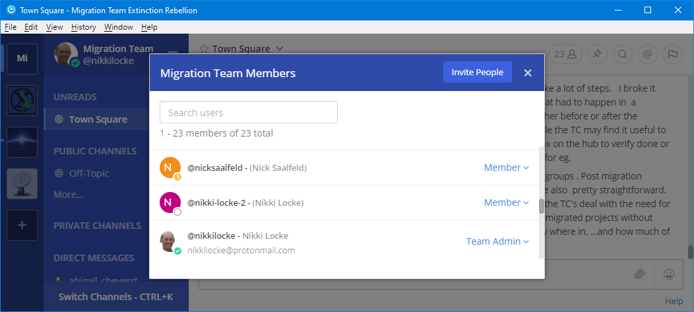The image size is (694, 312).
Task: Click @nikki-locke-2 username text
Action: click(x=216, y=203)
